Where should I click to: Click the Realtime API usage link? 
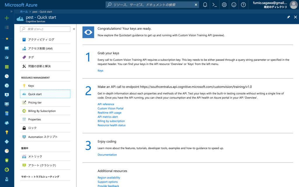pyautogui.click(x=109, y=112)
